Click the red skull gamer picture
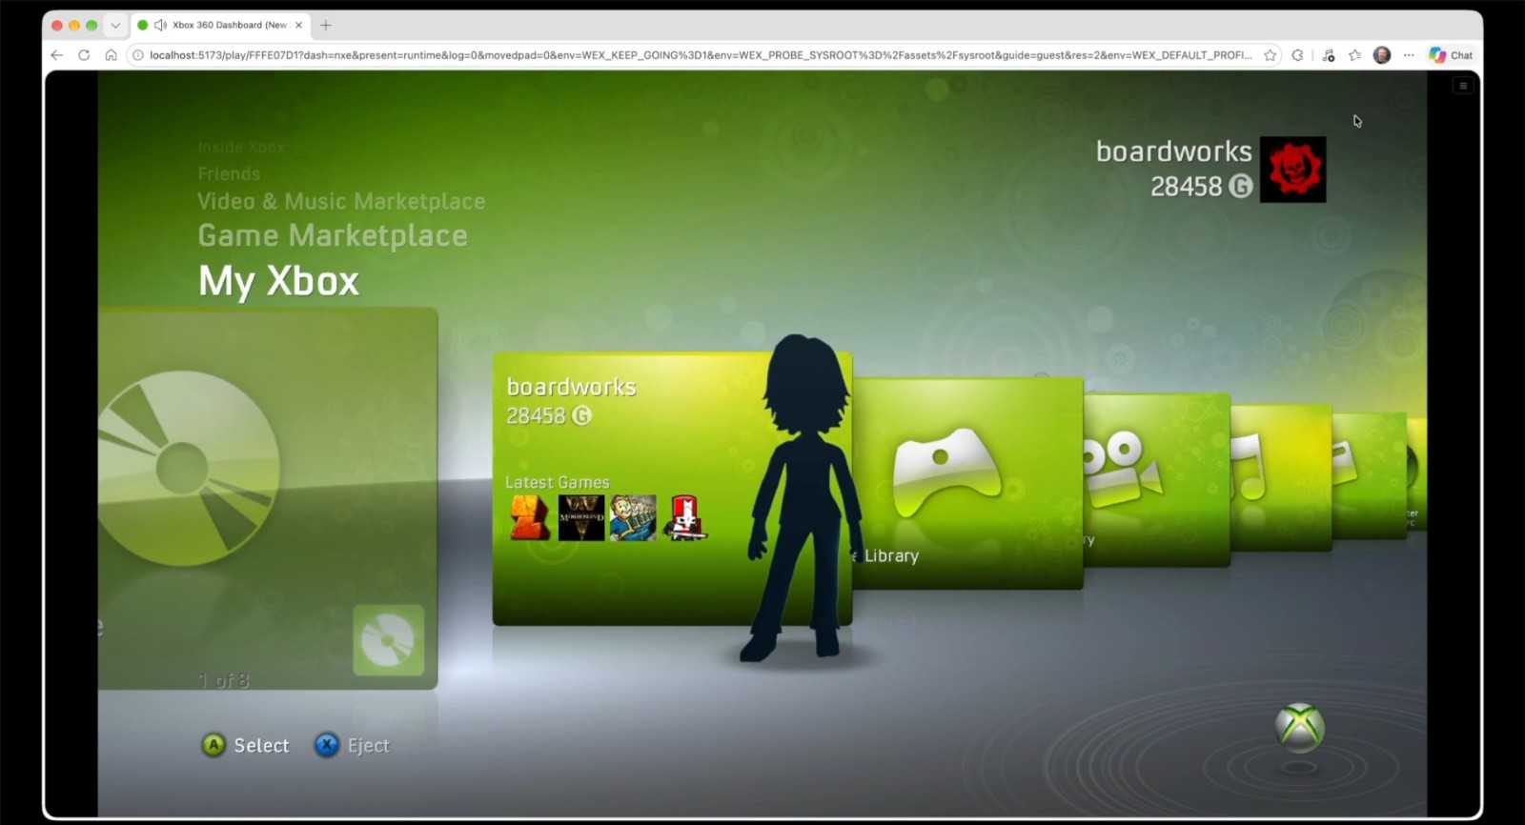 click(1292, 170)
